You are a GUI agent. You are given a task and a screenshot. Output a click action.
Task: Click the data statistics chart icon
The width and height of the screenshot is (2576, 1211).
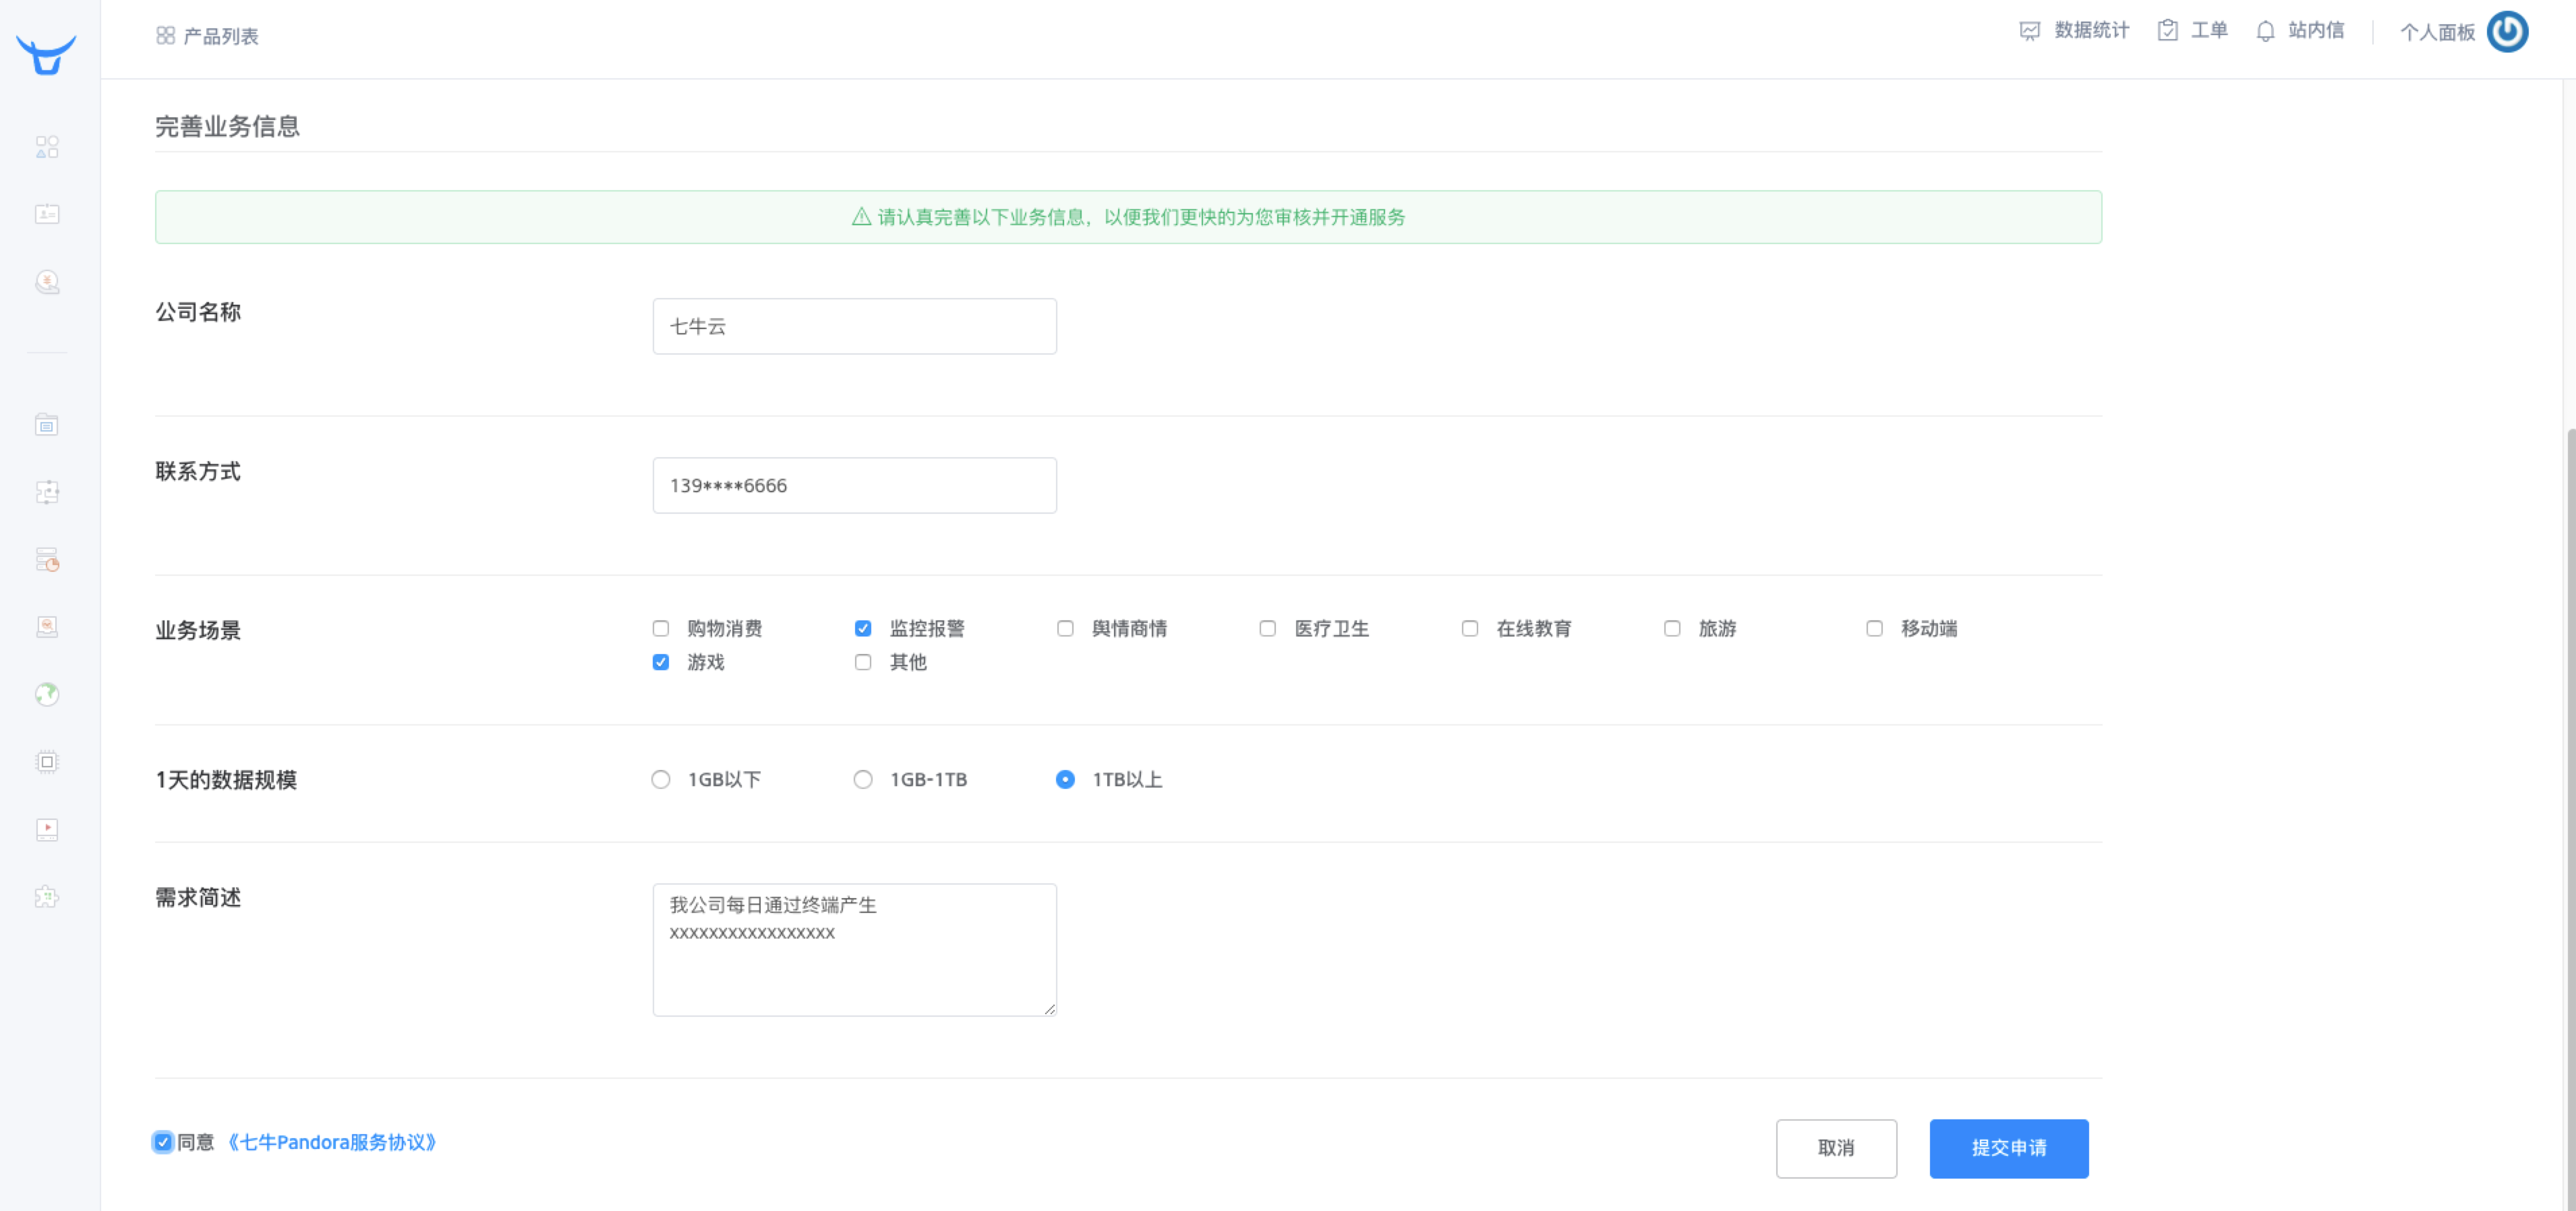coord(2030,31)
